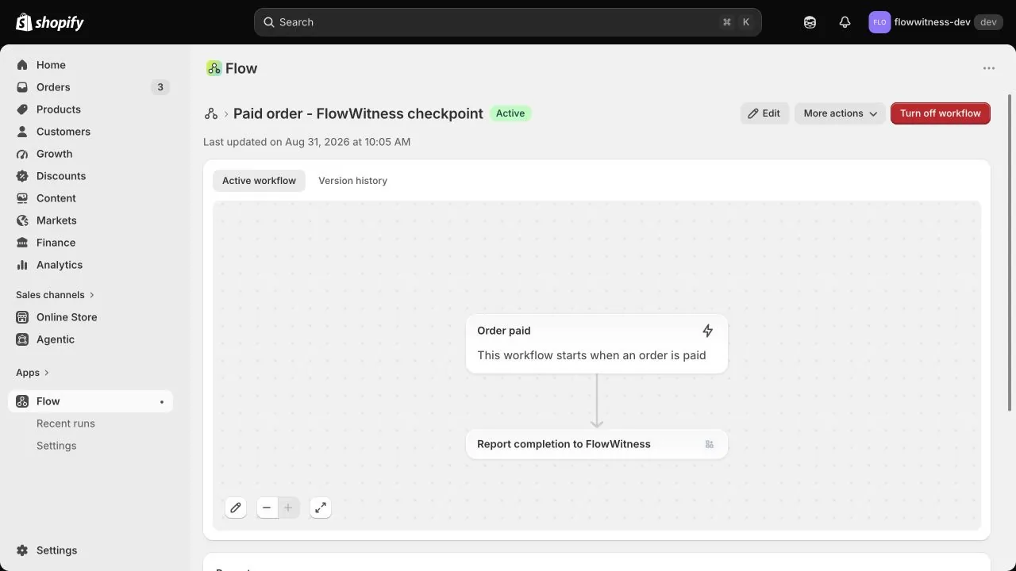This screenshot has width=1016, height=571.
Task: Open notifications bell
Action: tap(845, 22)
